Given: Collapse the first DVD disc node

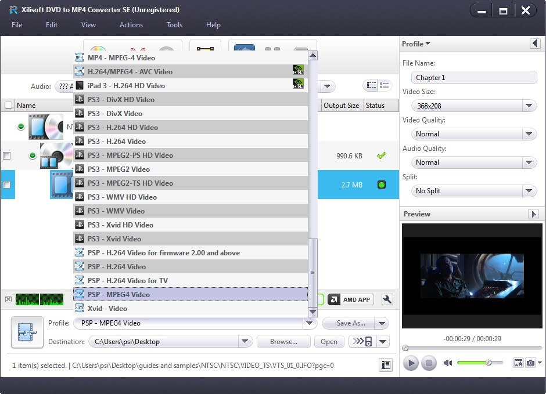Looking at the screenshot, I should click(21, 126).
